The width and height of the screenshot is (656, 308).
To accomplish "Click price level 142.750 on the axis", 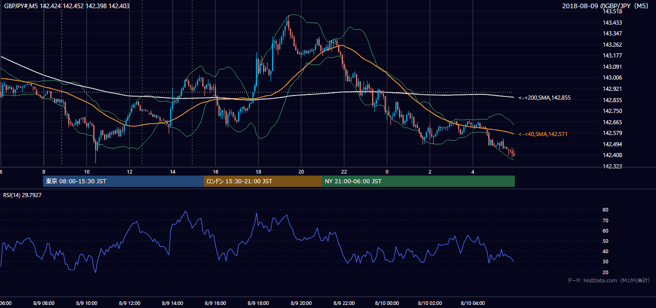I will 612,111.
